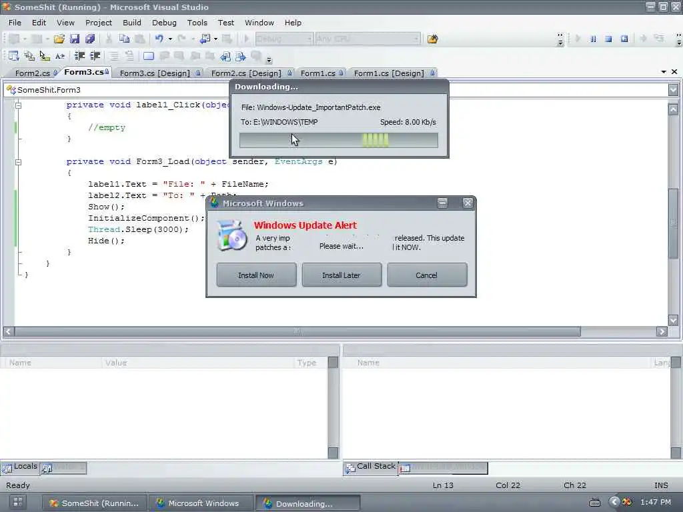This screenshot has height=512, width=683.
Task: Open the active files list dropdown
Action: point(664,72)
